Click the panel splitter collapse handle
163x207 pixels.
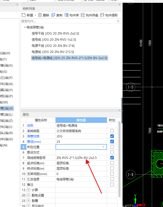tap(122, 111)
